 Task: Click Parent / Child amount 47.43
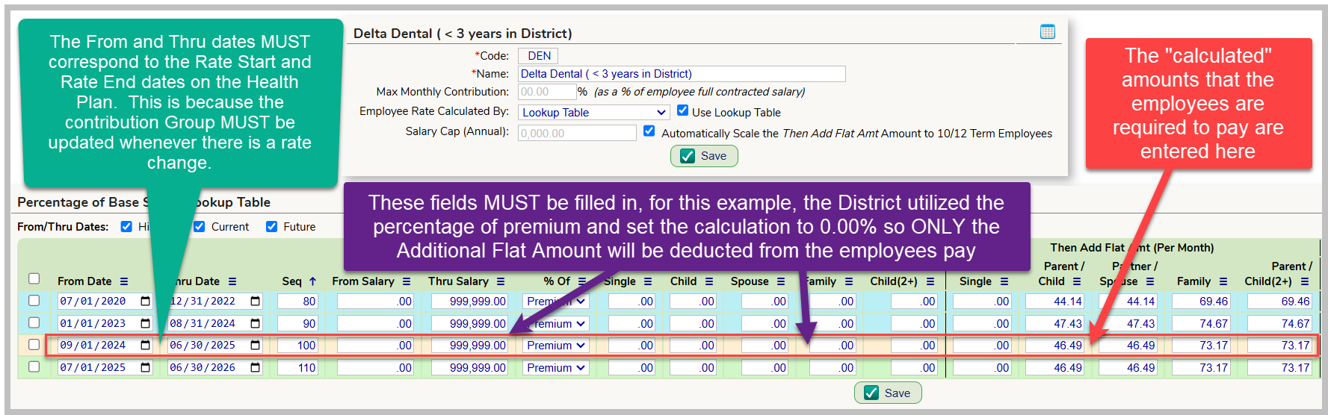(x=1054, y=323)
